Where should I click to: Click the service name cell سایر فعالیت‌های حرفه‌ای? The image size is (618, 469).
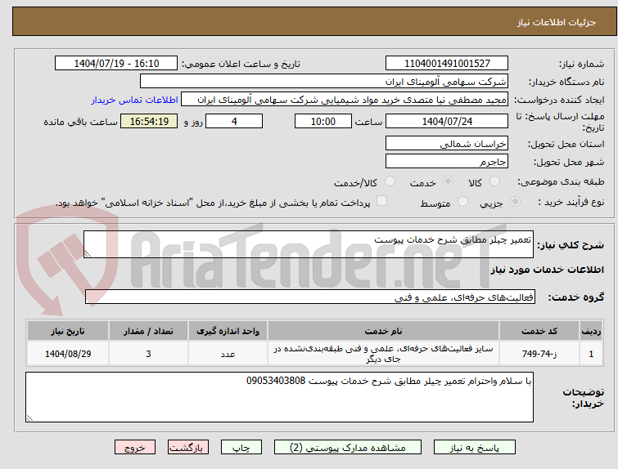(x=383, y=354)
